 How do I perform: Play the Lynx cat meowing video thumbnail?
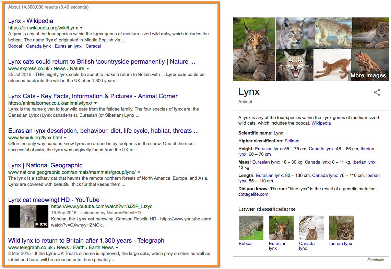tap(28, 216)
